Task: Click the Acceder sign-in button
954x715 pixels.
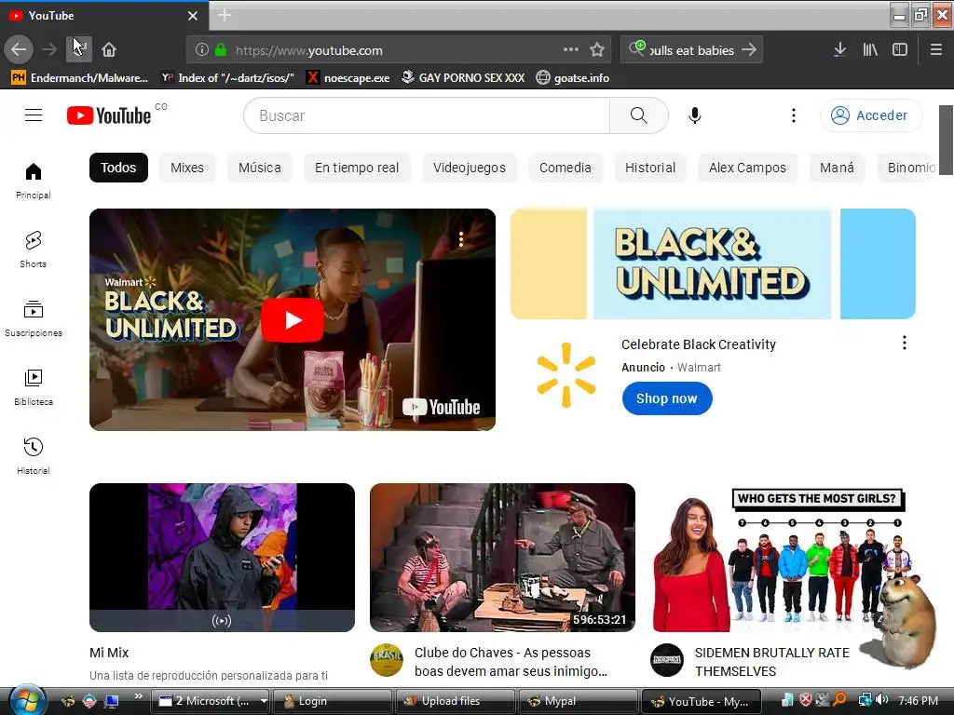Action: click(x=871, y=115)
